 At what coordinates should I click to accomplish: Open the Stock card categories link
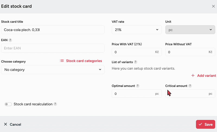tap(84, 61)
